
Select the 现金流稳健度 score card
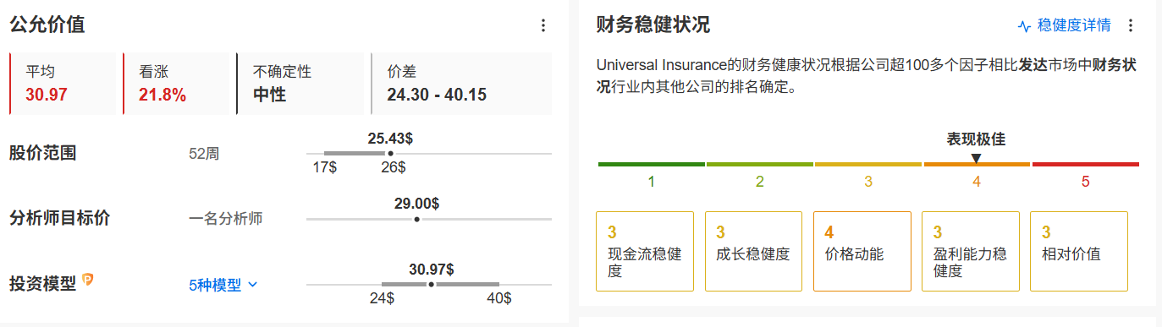coord(645,251)
